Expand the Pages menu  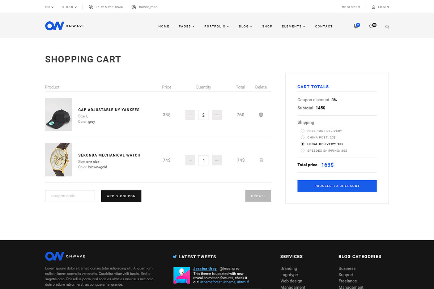click(187, 26)
